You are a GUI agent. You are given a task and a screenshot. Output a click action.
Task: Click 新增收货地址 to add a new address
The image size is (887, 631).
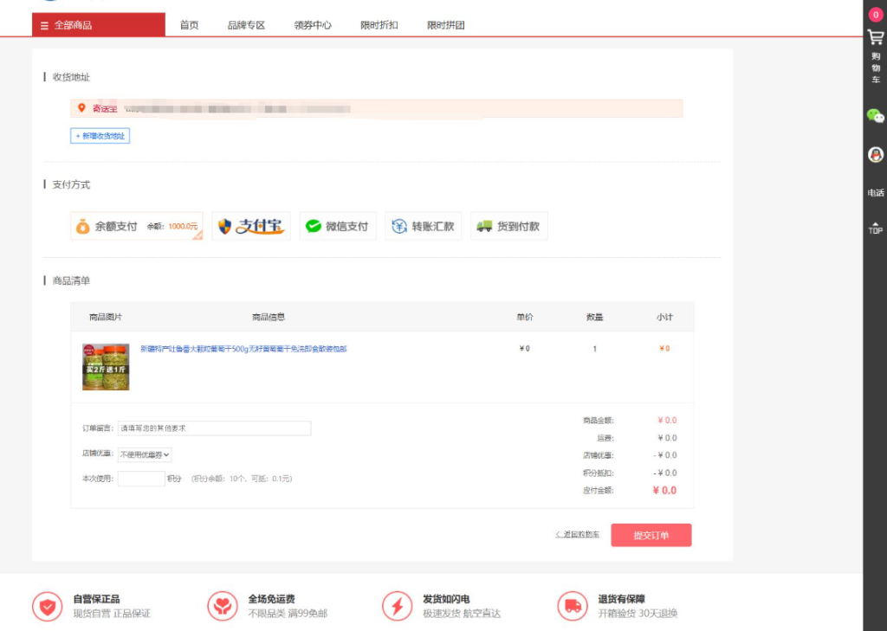pyautogui.click(x=100, y=136)
